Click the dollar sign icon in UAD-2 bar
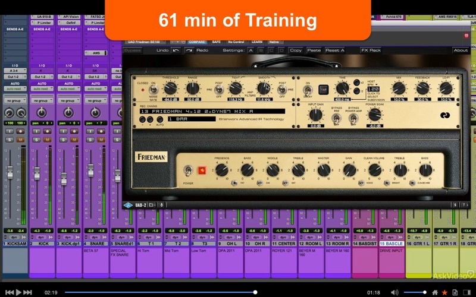The width and height of the screenshot is (476, 297). (455, 205)
